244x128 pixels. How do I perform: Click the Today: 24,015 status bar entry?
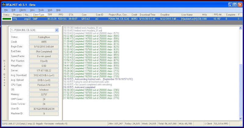(132, 124)
